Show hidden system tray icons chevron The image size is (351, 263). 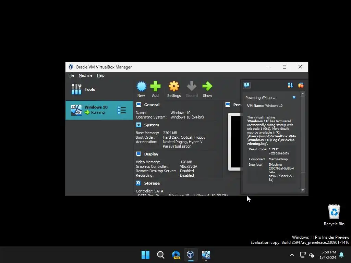pos(292,255)
